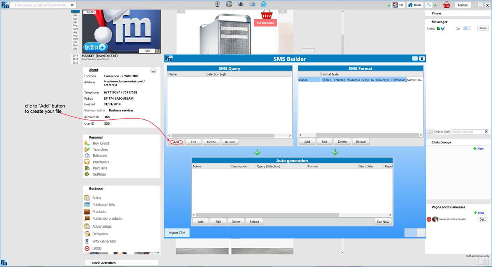Click the USSD icon

tap(87, 249)
